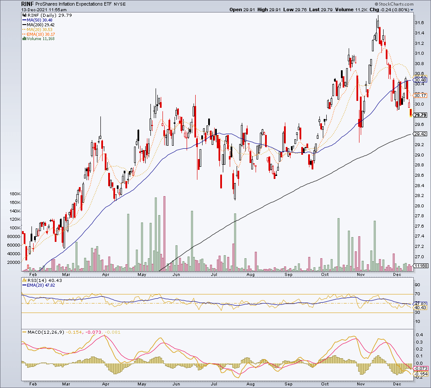Click the blue MA(50) line marker in legend
This screenshot has height=388, width=431.
pos(24,20)
